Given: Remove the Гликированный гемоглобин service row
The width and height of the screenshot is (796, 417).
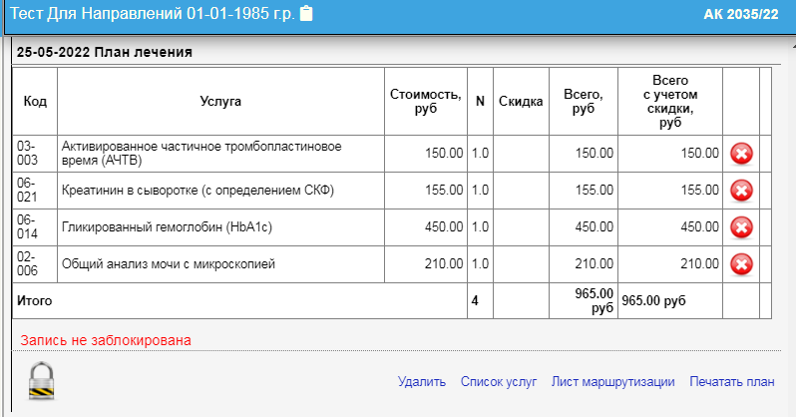Looking at the screenshot, I should tap(741, 227).
